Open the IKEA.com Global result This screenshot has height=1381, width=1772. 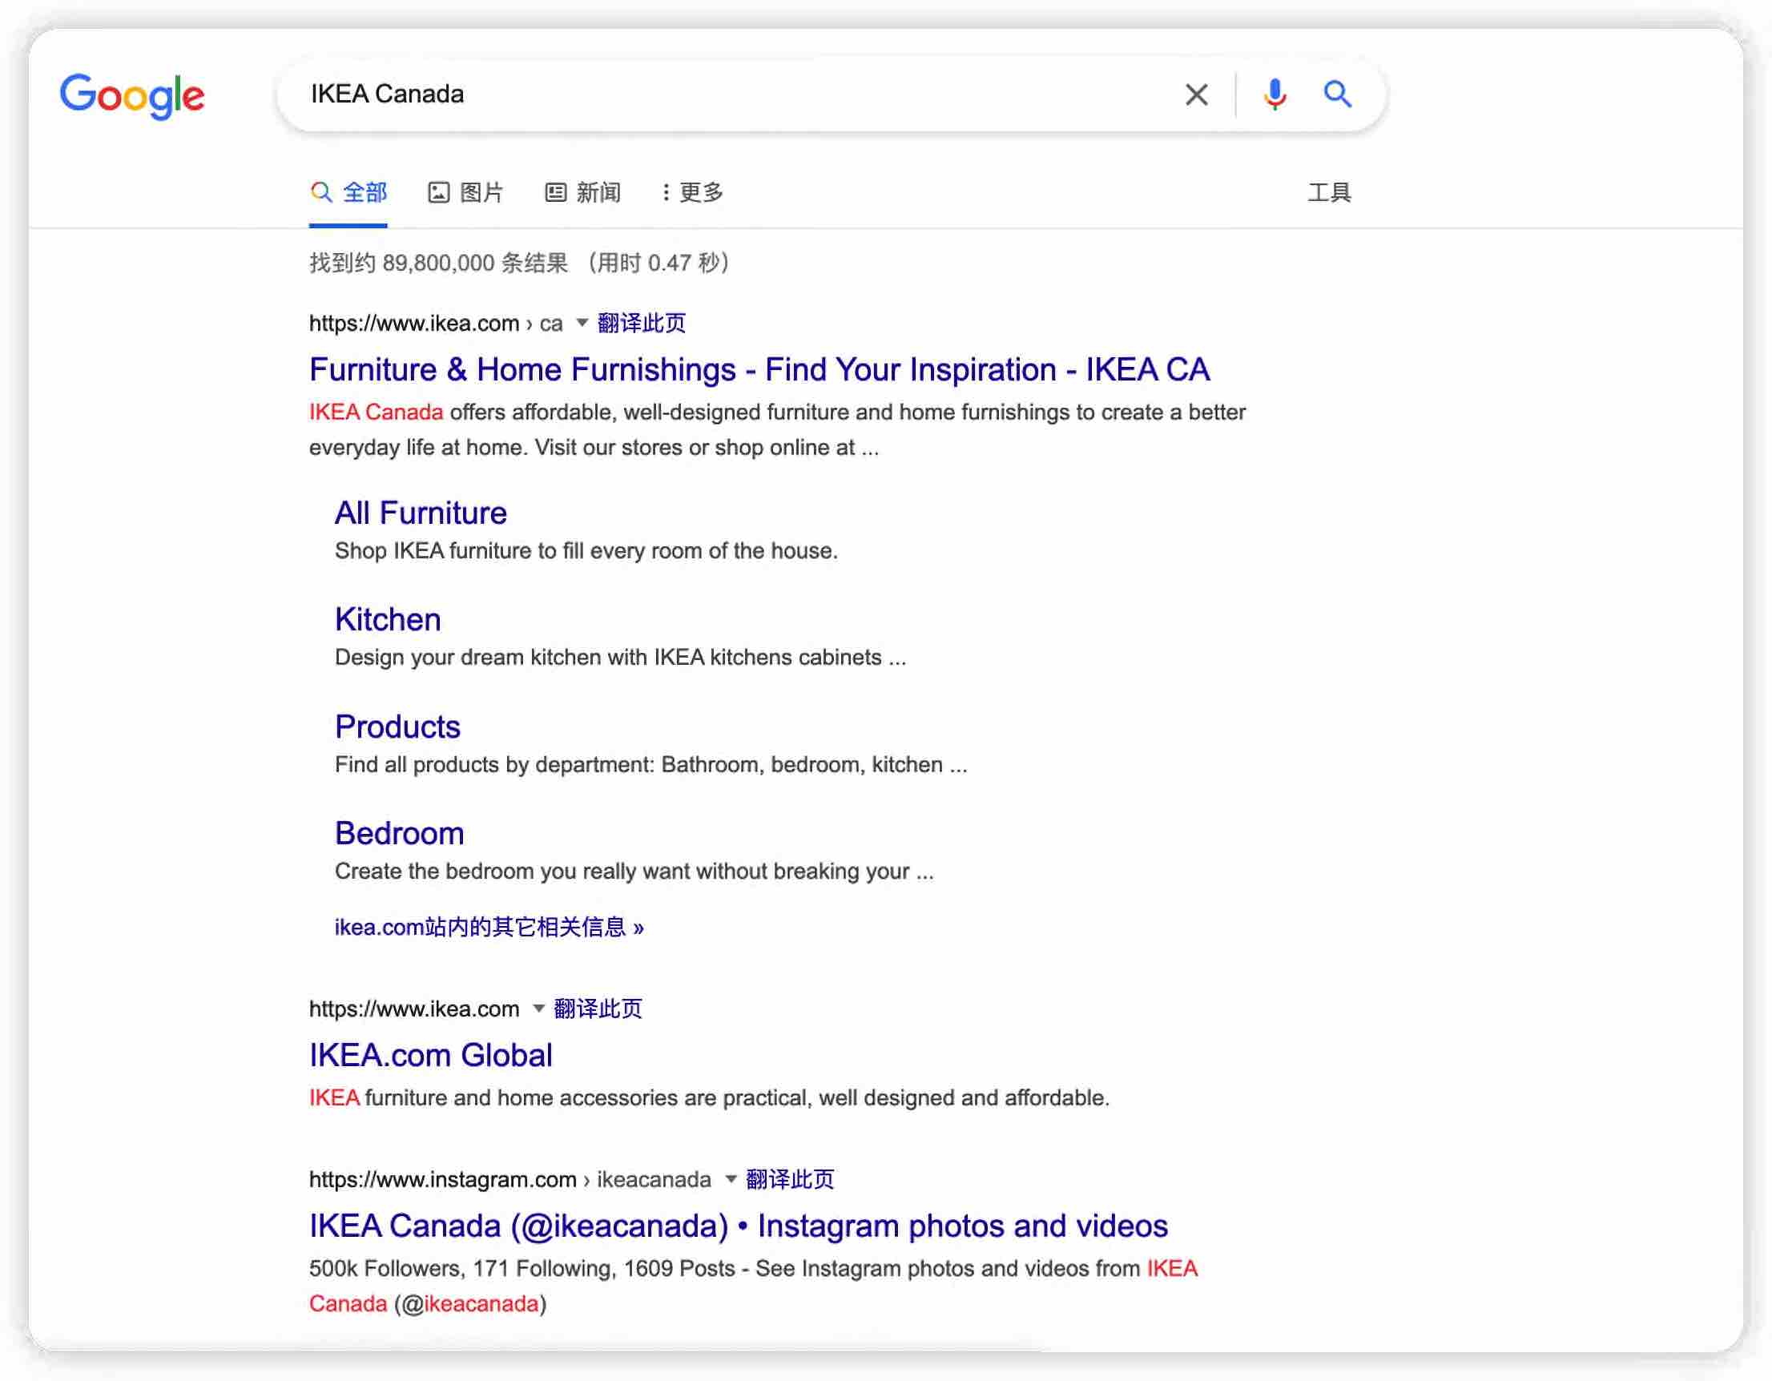[x=430, y=1055]
